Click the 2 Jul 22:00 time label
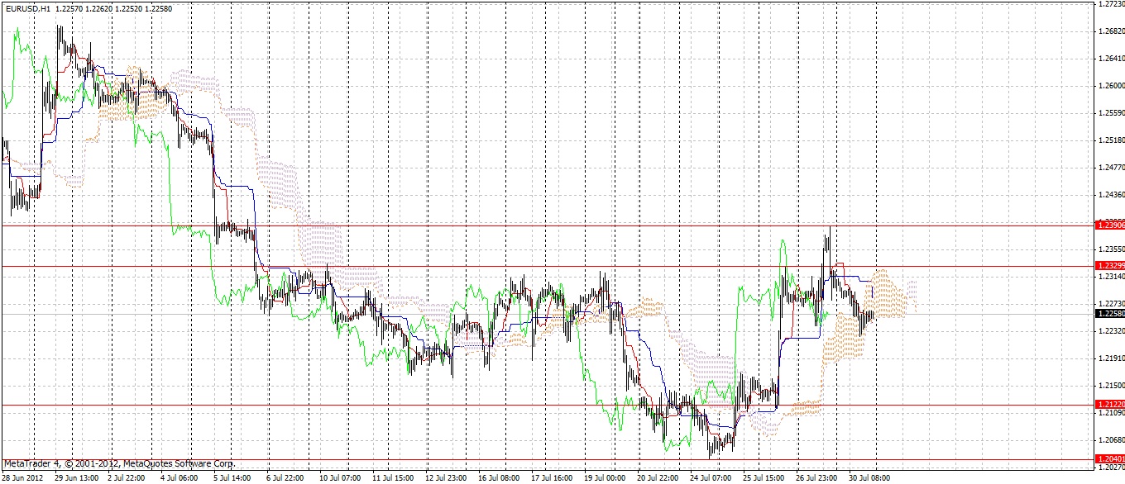Image resolution: width=1125 pixels, height=484 pixels. tap(129, 477)
